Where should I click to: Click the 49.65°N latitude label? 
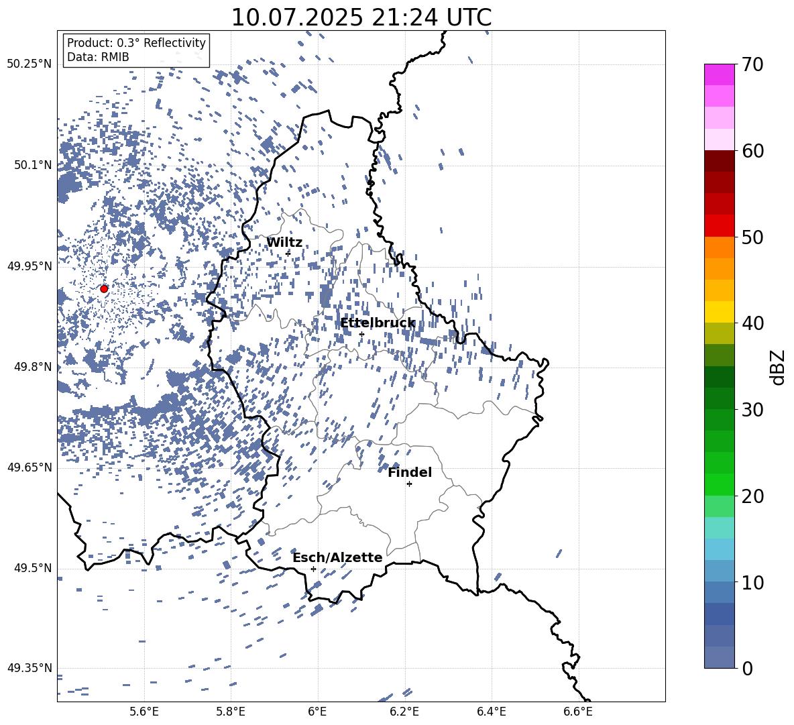tap(30, 467)
